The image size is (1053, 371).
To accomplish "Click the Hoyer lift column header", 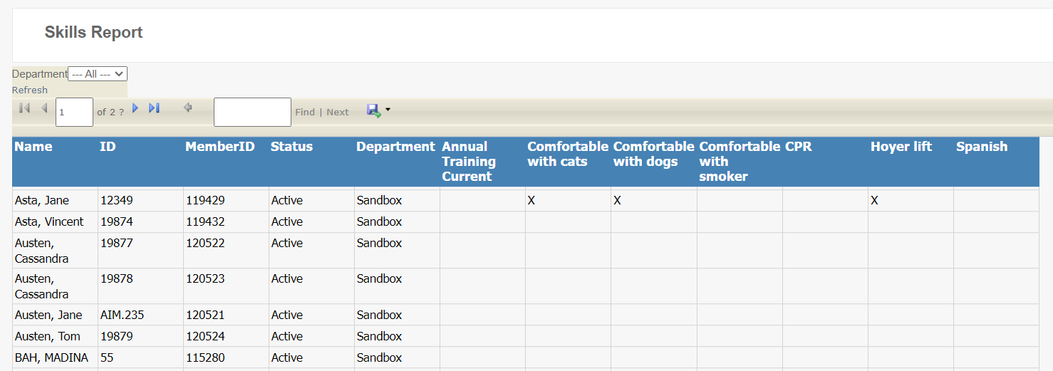I will 901,146.
